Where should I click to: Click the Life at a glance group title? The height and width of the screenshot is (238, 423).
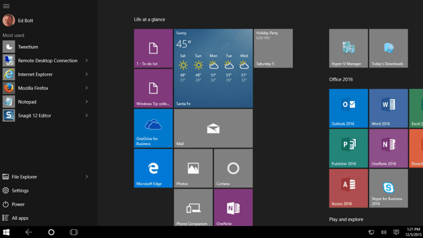149,19
